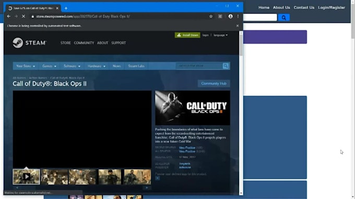This screenshot has width=355, height=199.
Task: Focus the Steam store search field
Action: 199,66
